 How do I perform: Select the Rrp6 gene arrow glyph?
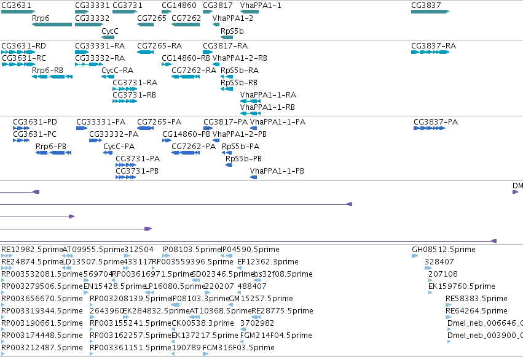[x=52, y=25]
